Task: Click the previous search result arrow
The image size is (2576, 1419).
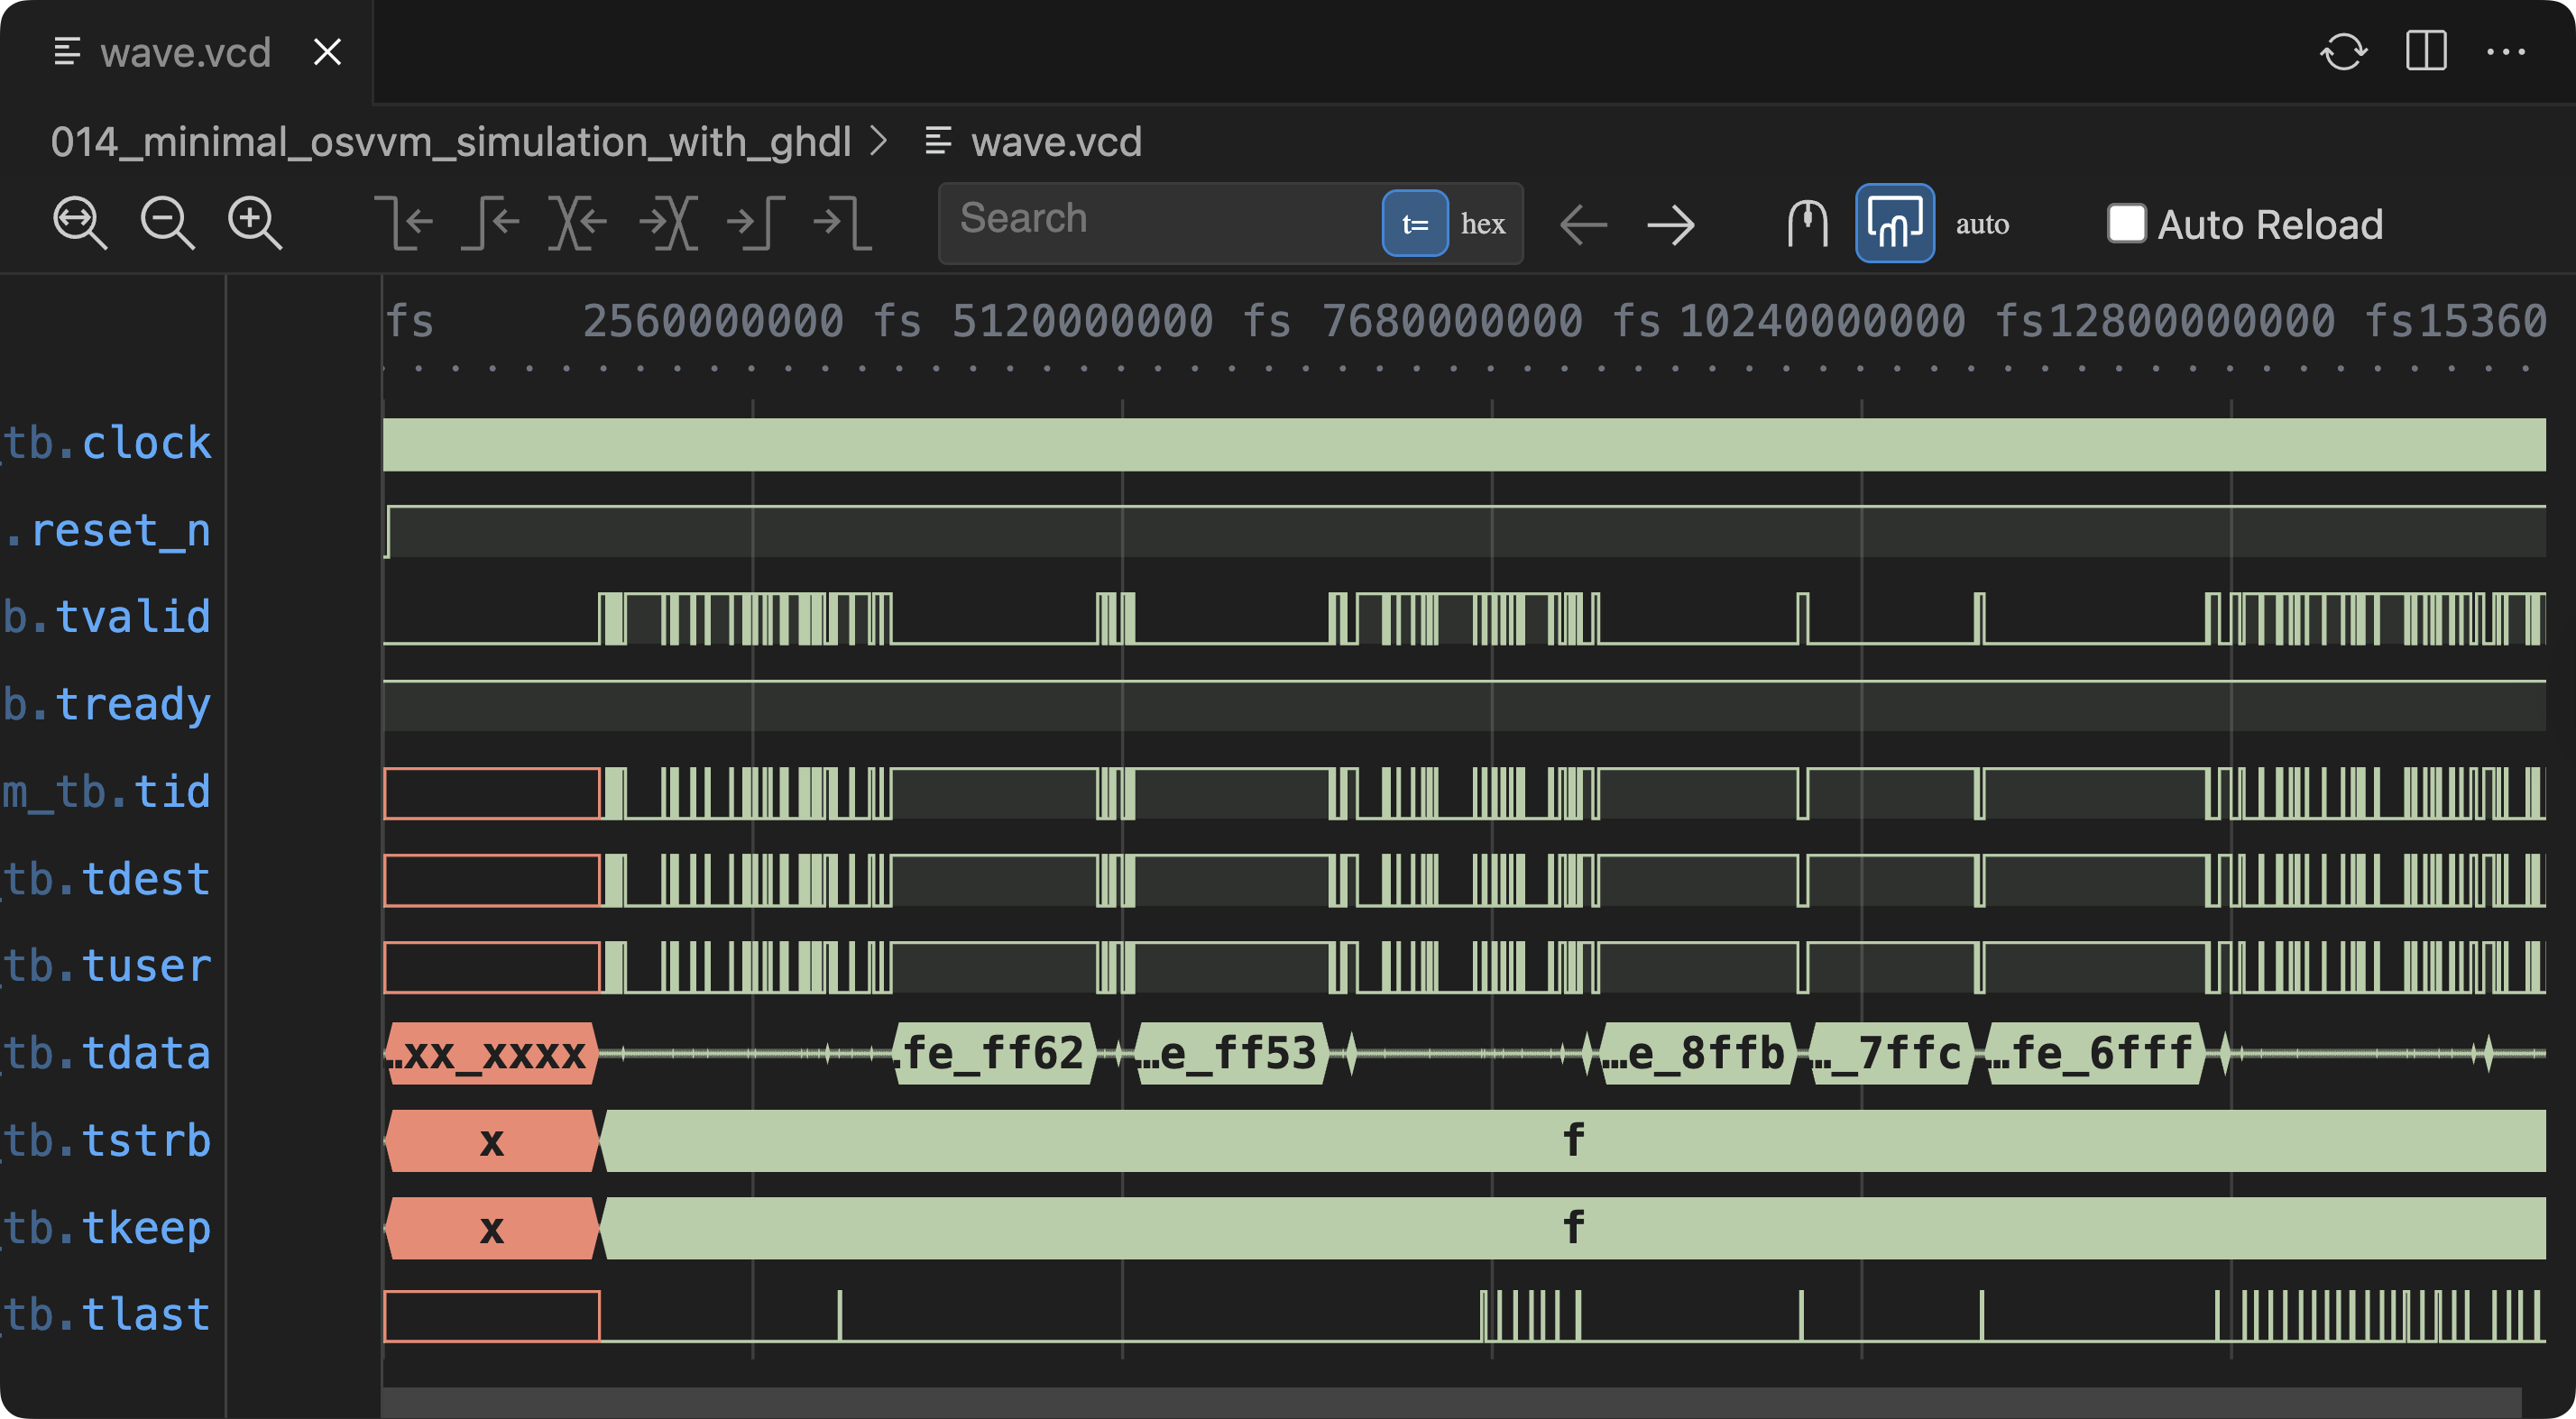Action: pyautogui.click(x=1583, y=224)
